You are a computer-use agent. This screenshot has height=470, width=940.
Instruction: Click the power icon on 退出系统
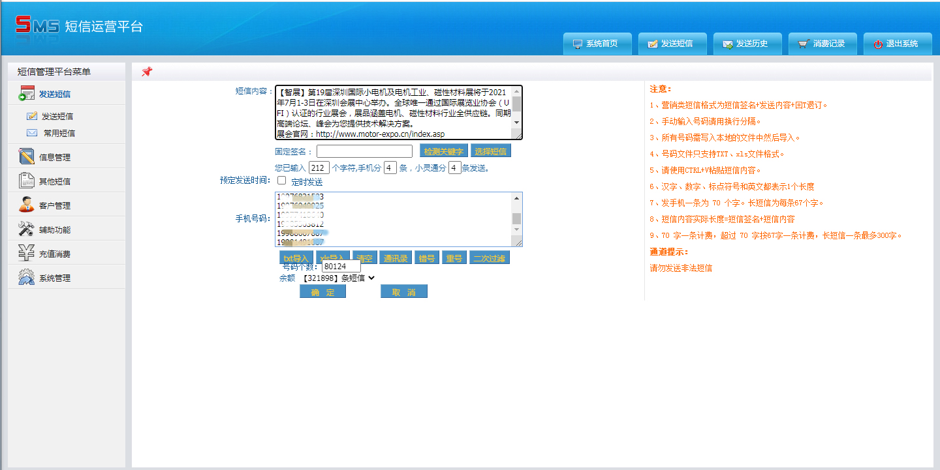click(878, 44)
